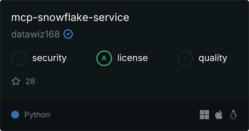Click the quality label text
Screen dimensions: 249x131
tap(213, 58)
